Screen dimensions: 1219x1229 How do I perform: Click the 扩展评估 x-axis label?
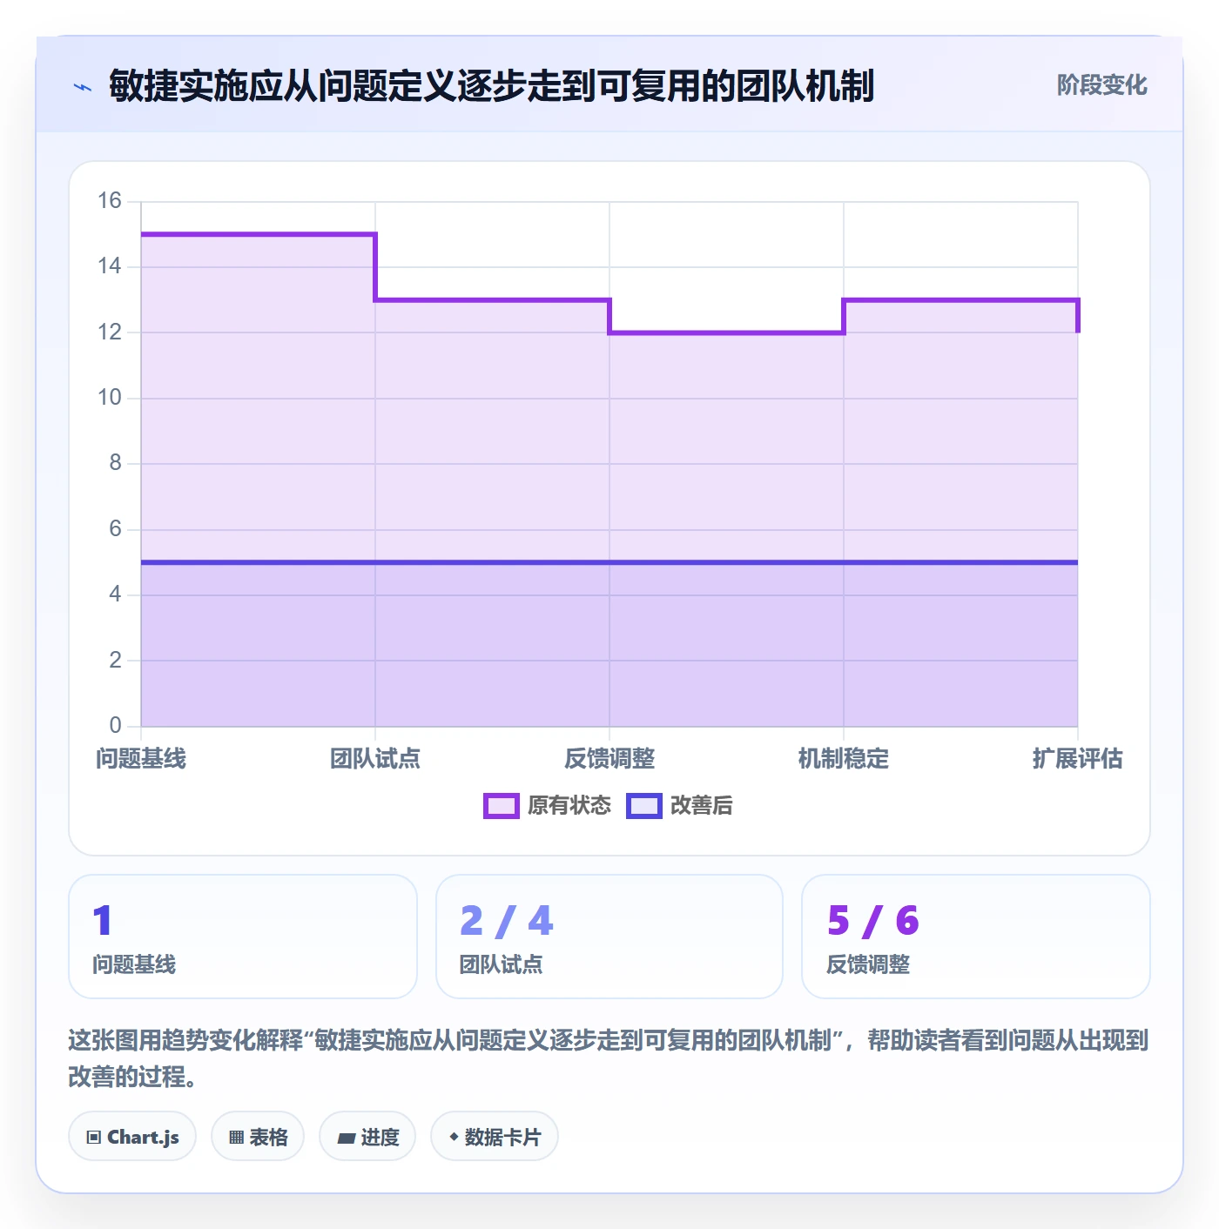click(x=1078, y=759)
